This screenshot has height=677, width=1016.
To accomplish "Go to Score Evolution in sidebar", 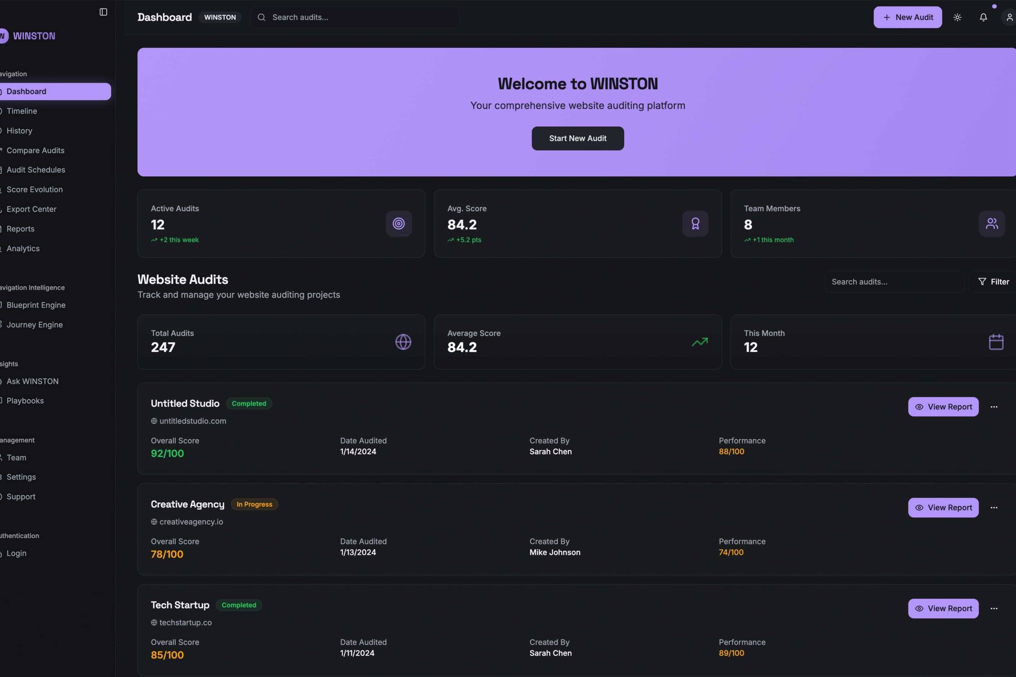I will coord(35,190).
